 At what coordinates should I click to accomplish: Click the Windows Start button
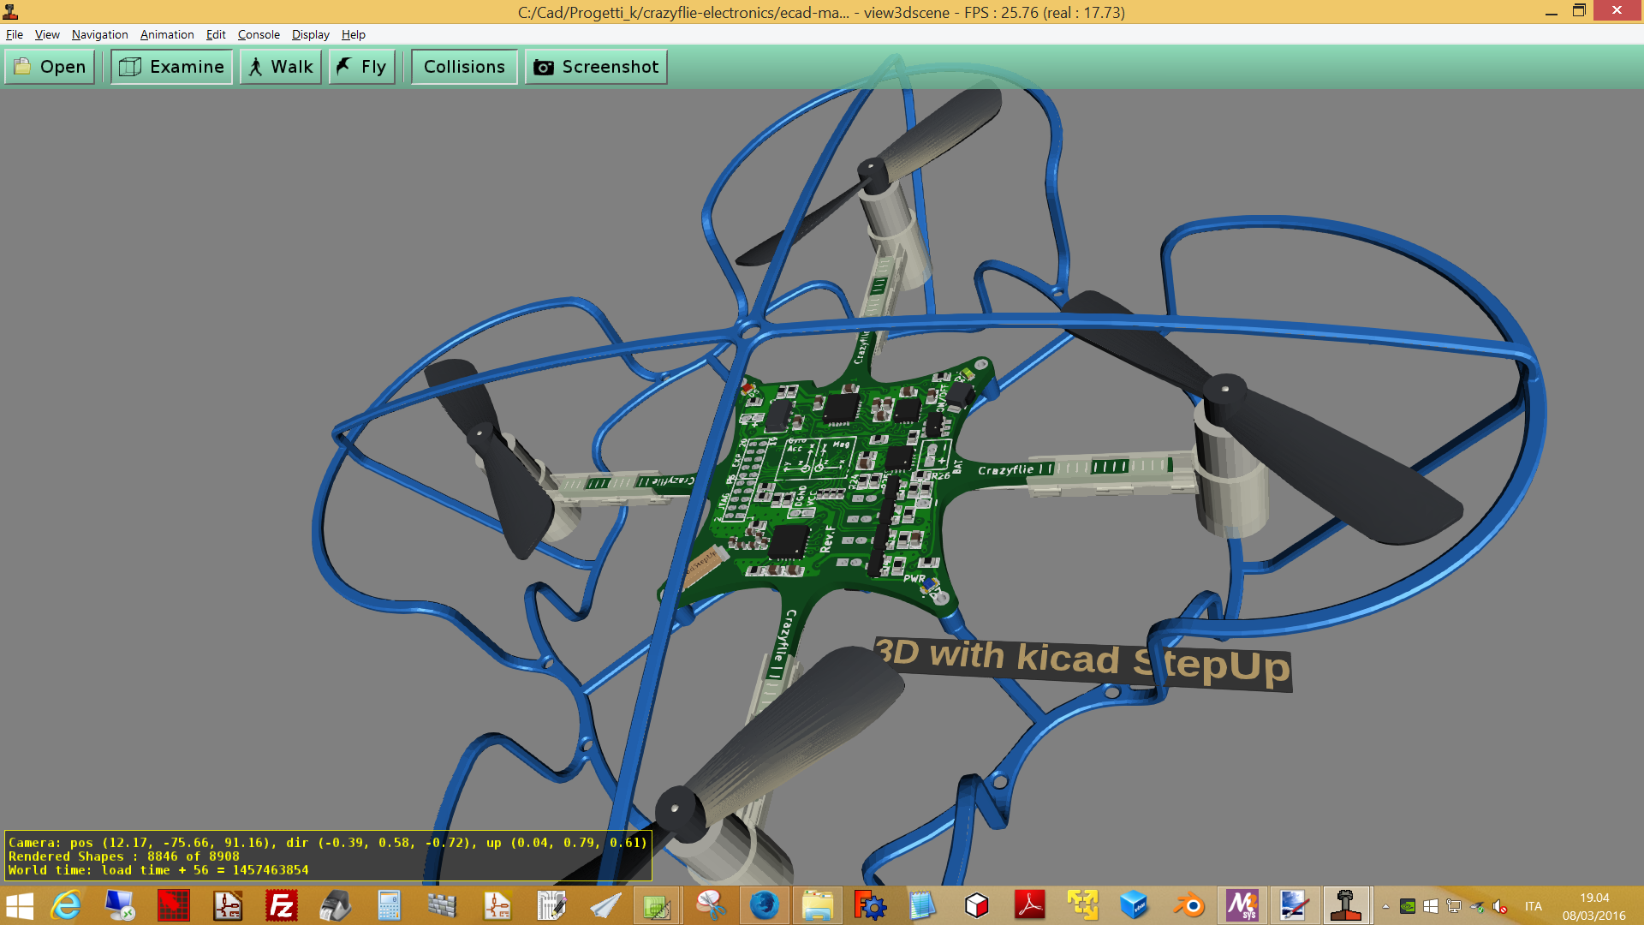[20, 905]
